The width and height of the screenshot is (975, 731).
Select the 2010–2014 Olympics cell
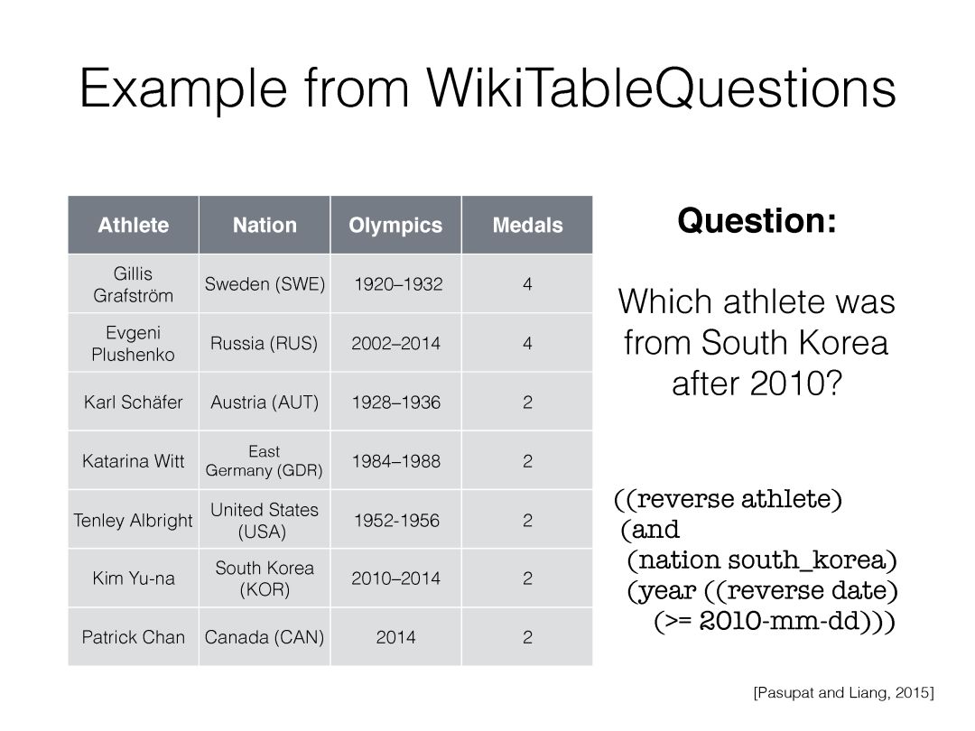pyautogui.click(x=395, y=578)
